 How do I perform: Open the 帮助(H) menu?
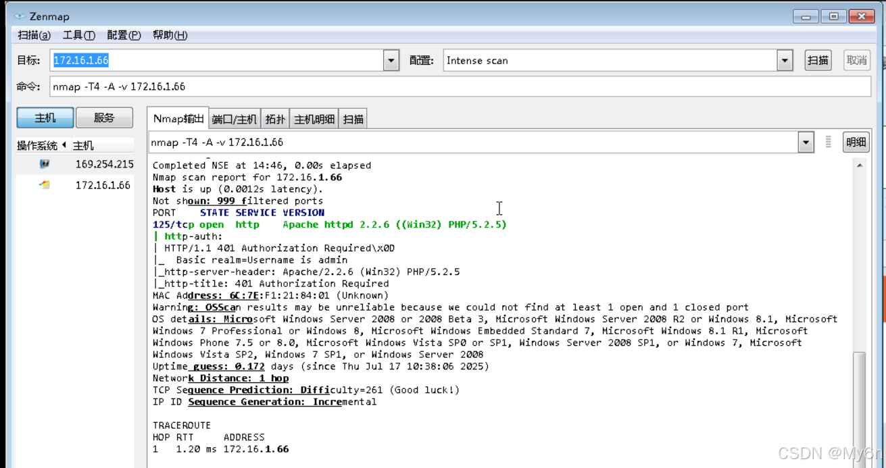170,35
